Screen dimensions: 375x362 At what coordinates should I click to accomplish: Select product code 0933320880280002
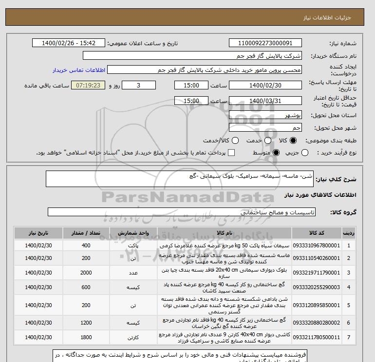(x=317, y=323)
